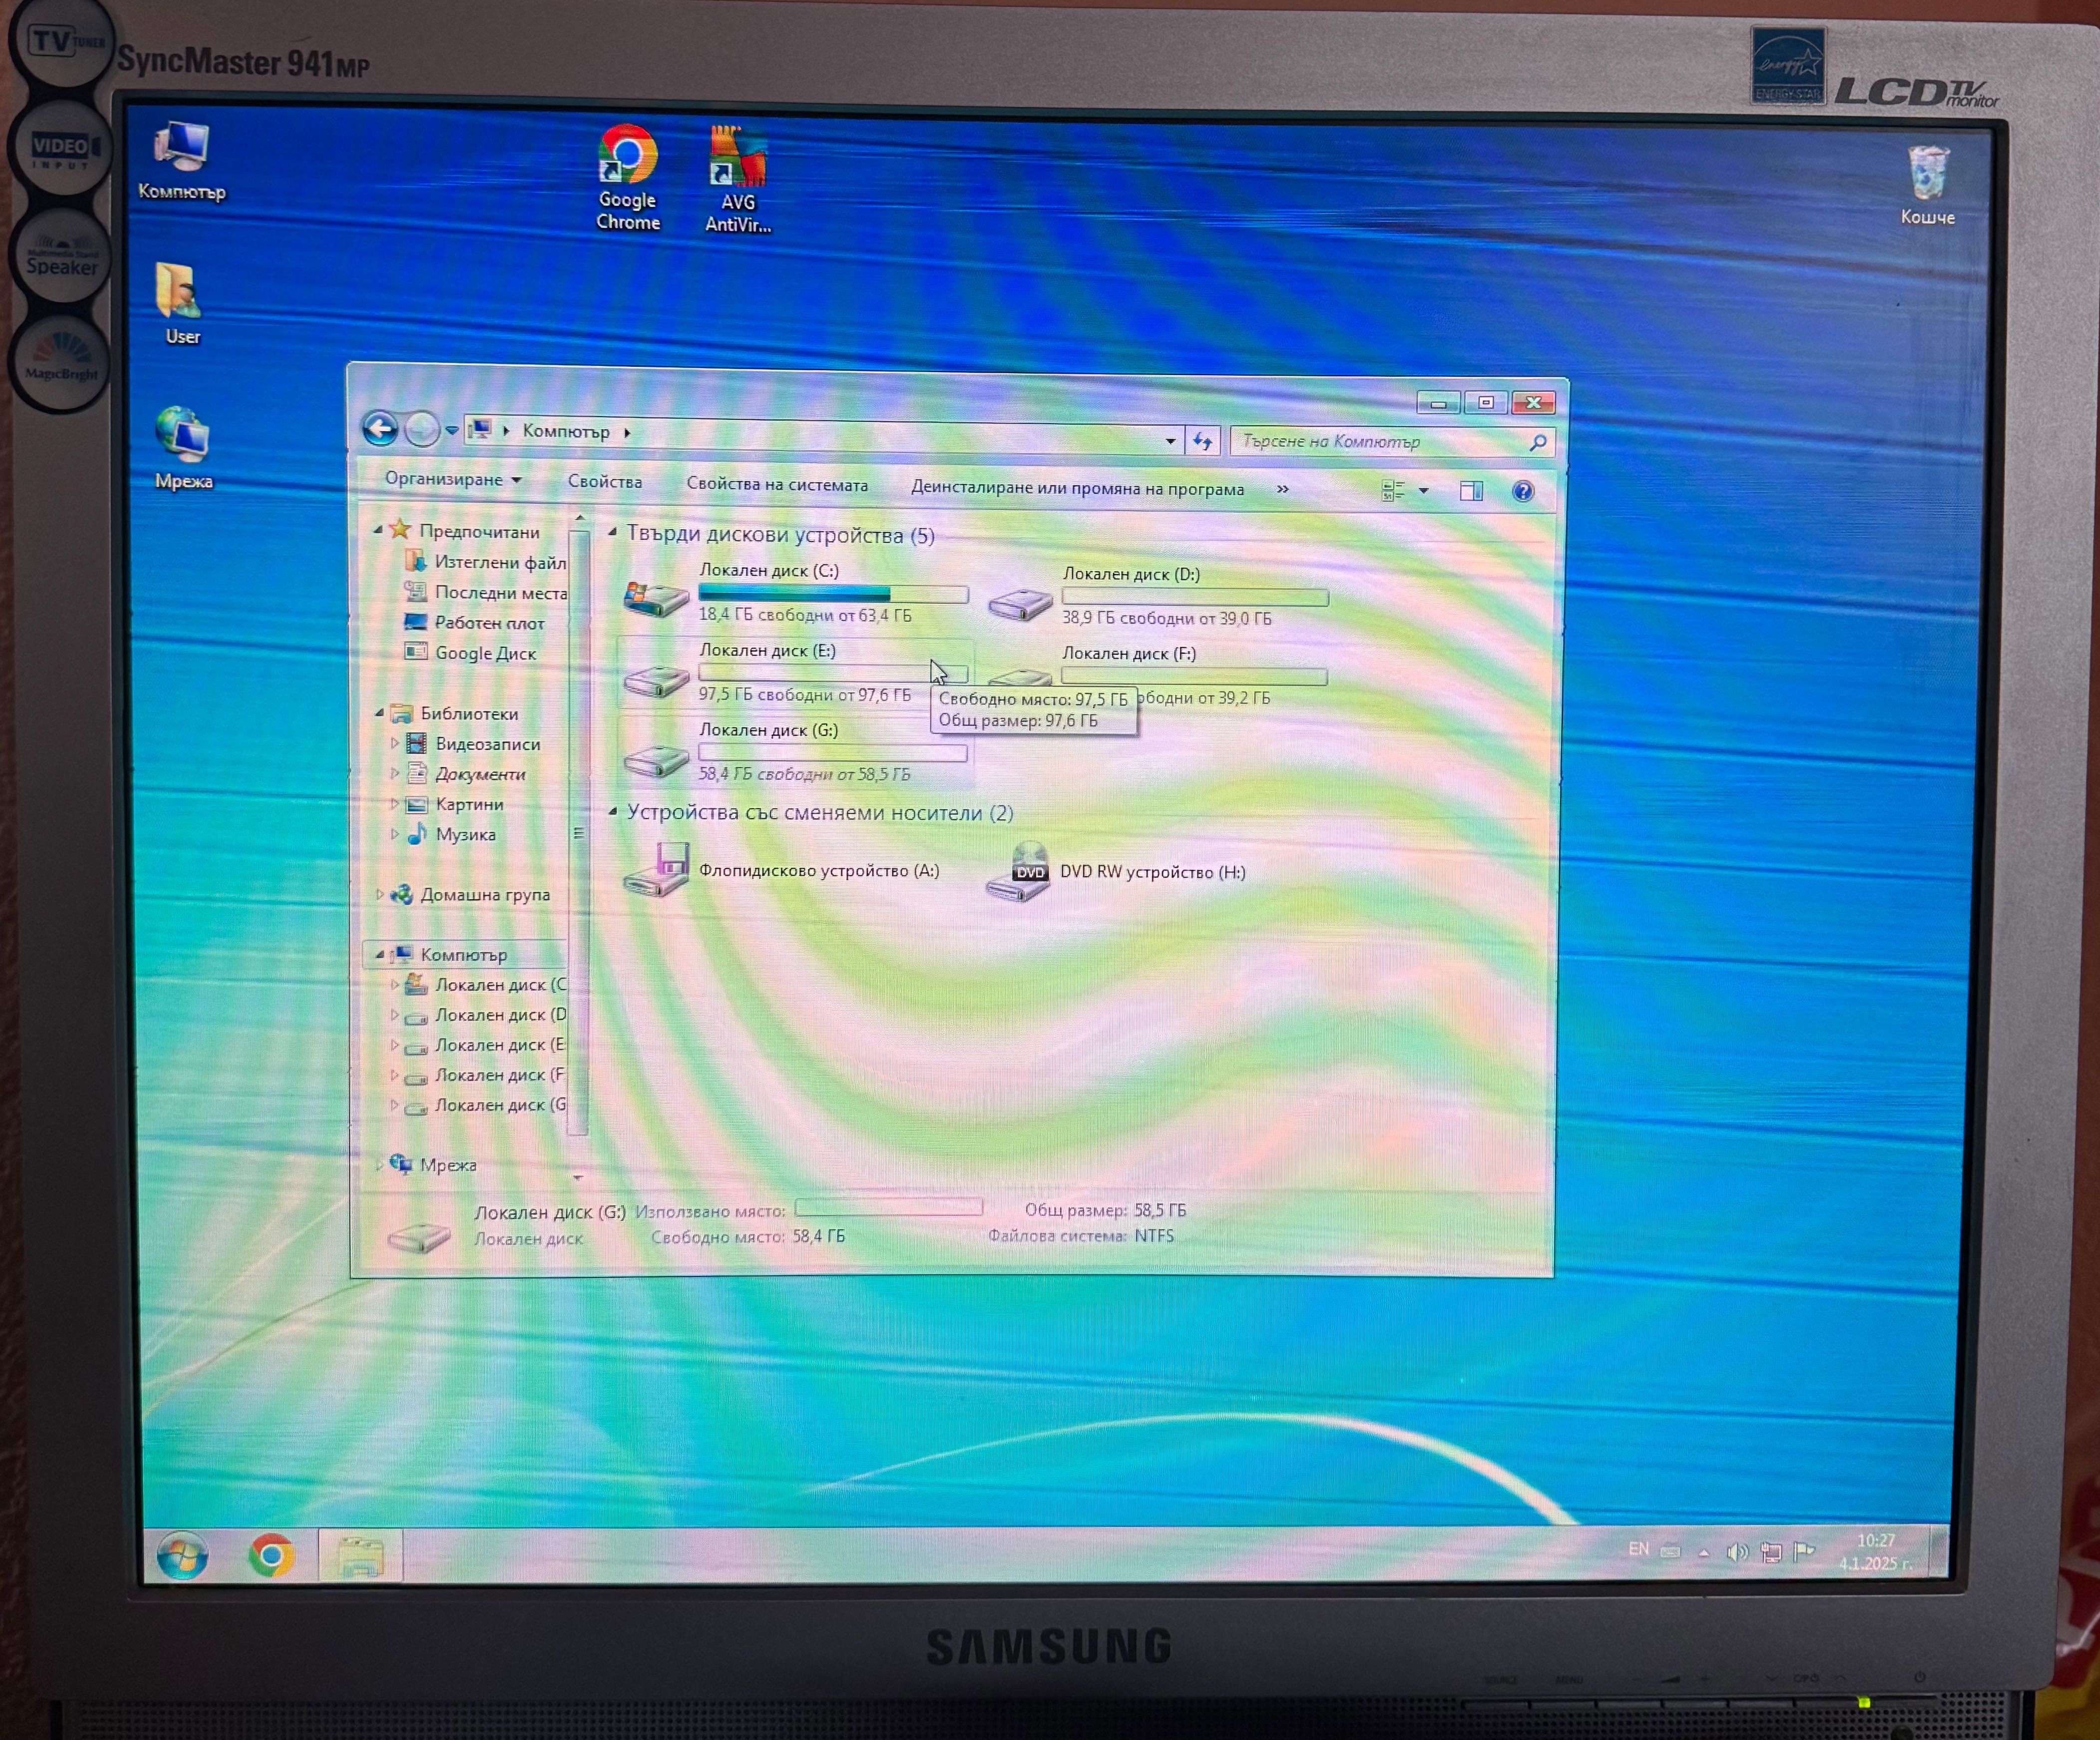Viewport: 2100px width, 1740px height.
Task: Click the Локален диск (C:) usage bar
Action: pyautogui.click(x=833, y=594)
